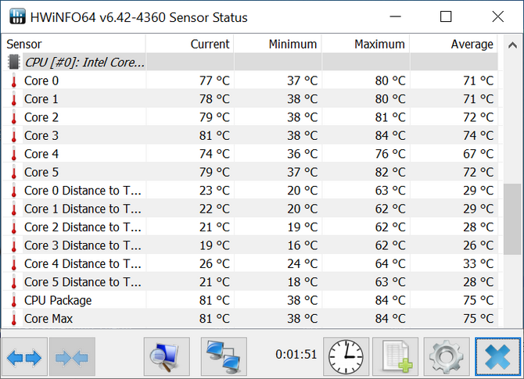Click the thermometer icon beside CPU Package
Image resolution: width=524 pixels, height=379 pixels.
14,300
